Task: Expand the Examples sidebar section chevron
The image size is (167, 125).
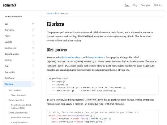Action: tap(33, 30)
